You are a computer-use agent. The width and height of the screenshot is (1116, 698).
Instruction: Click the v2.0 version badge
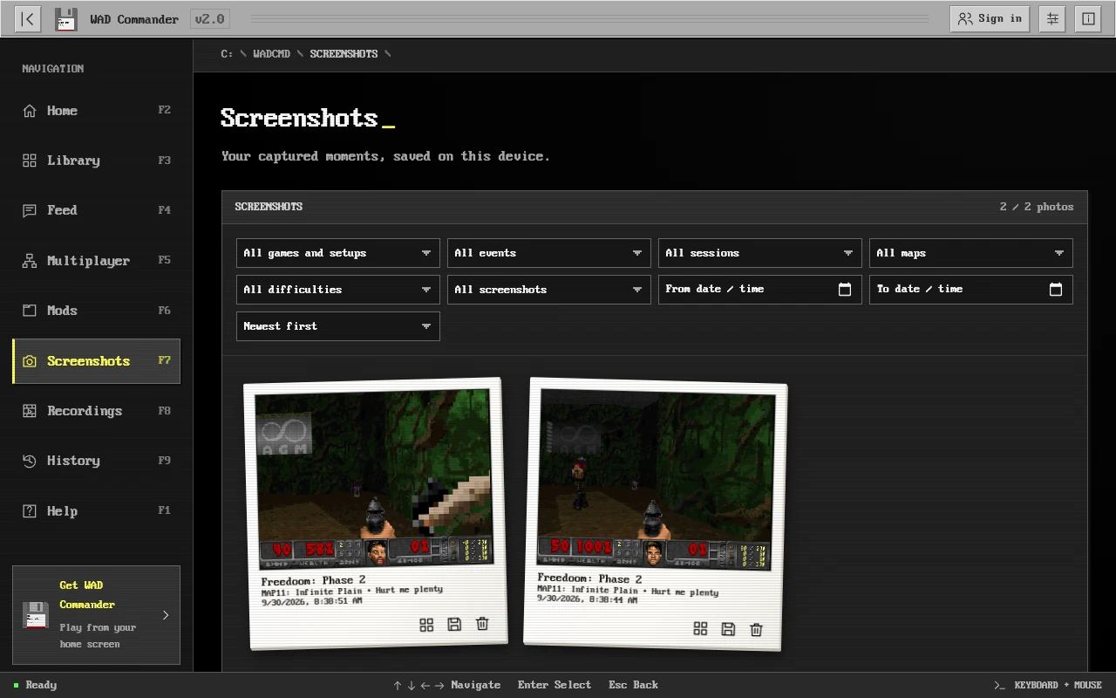click(209, 18)
